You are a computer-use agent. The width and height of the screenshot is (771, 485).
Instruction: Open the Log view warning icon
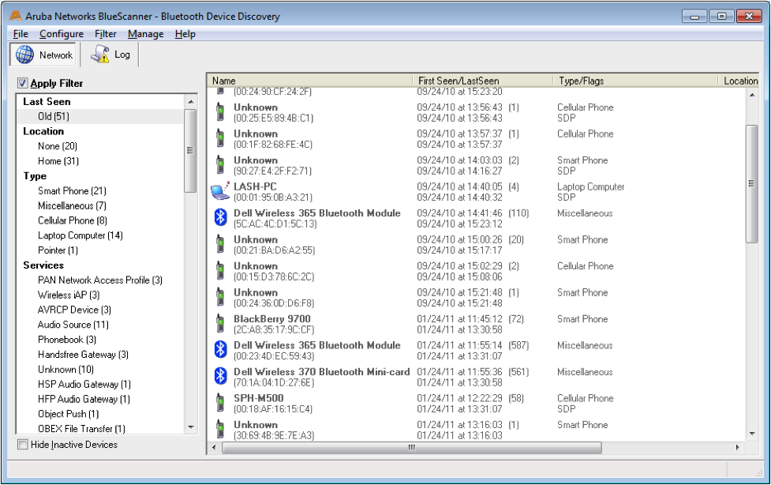tap(99, 55)
